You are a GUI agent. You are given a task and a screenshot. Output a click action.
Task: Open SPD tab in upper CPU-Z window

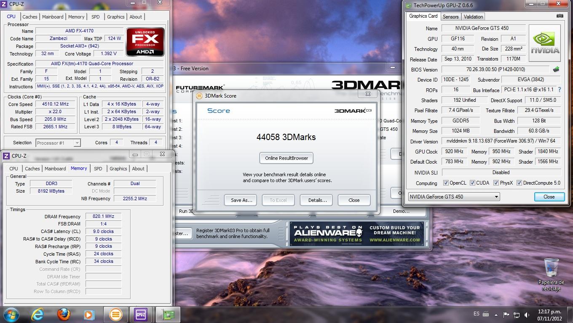click(96, 17)
